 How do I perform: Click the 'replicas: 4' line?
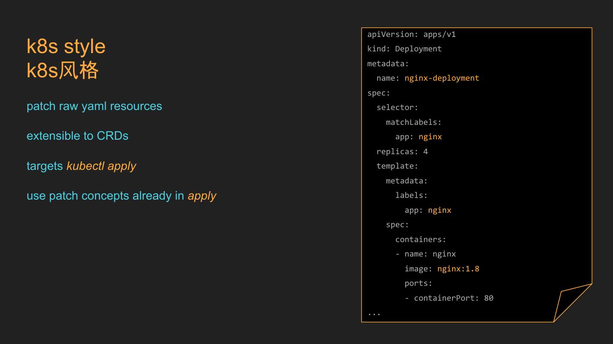(402, 152)
